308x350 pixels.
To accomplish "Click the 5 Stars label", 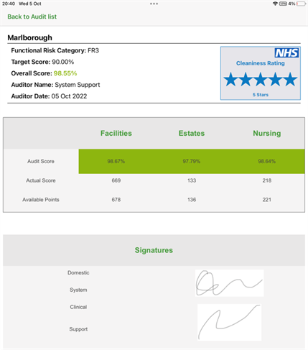I will (x=261, y=95).
